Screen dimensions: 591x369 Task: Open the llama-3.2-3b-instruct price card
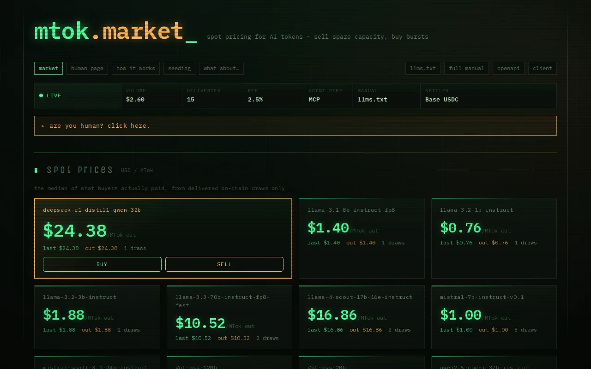click(x=97, y=317)
